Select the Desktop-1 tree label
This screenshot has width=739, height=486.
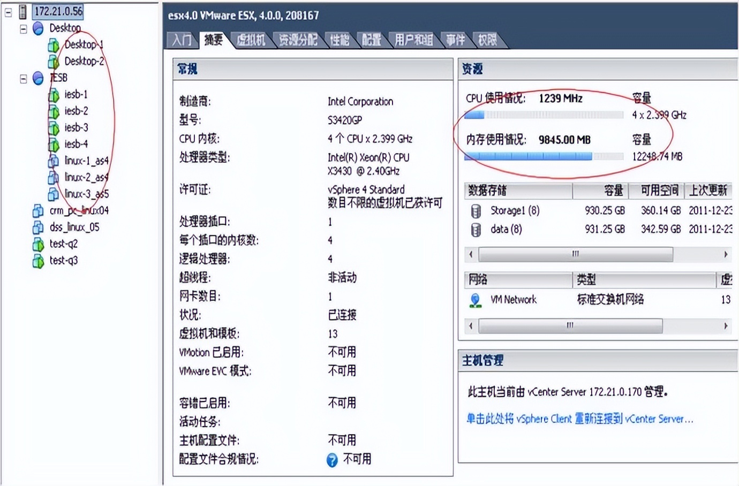[x=84, y=44]
